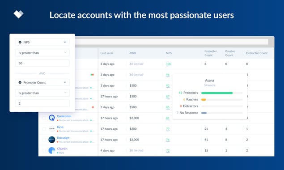Click the green Promoters bar in Asana popup
This screenshot has width=284, height=170.
217,93
